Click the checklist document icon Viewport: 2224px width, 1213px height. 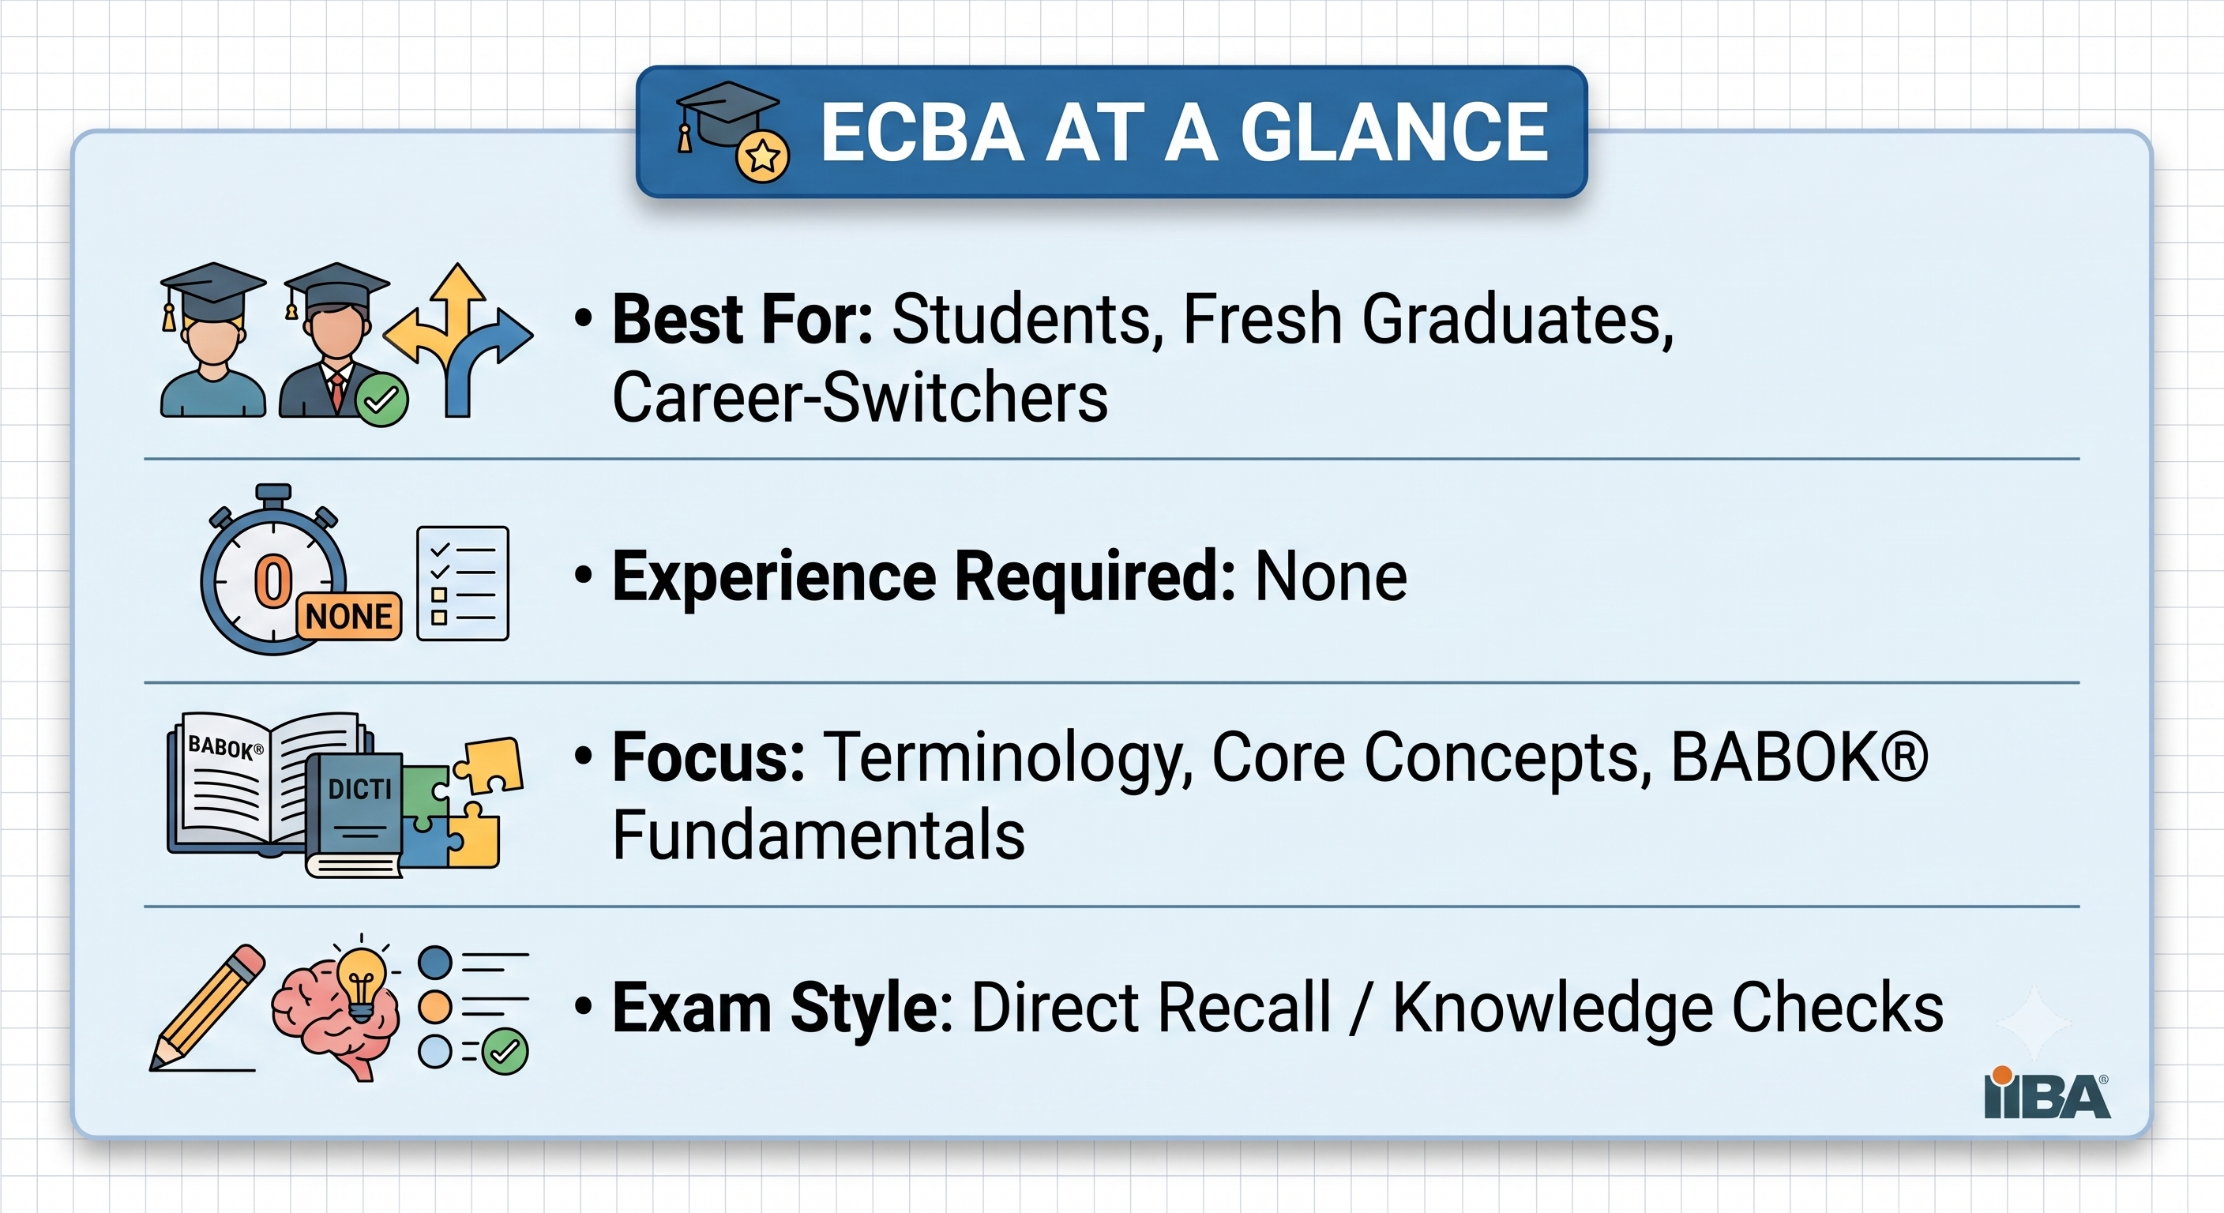point(463,584)
